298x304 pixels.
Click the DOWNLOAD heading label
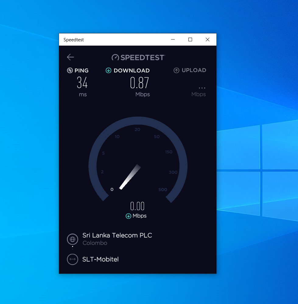pos(131,71)
